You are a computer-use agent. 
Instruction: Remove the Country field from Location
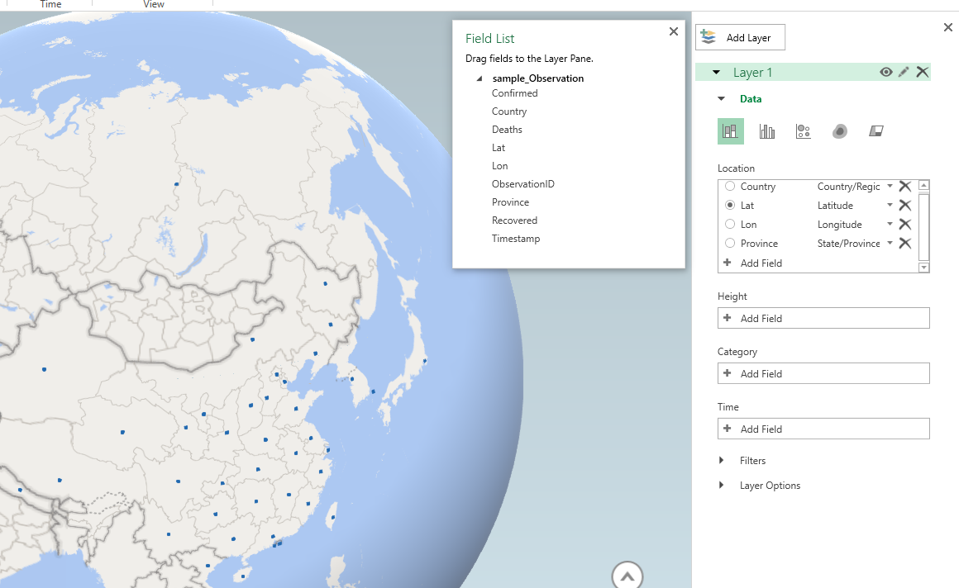pos(905,187)
